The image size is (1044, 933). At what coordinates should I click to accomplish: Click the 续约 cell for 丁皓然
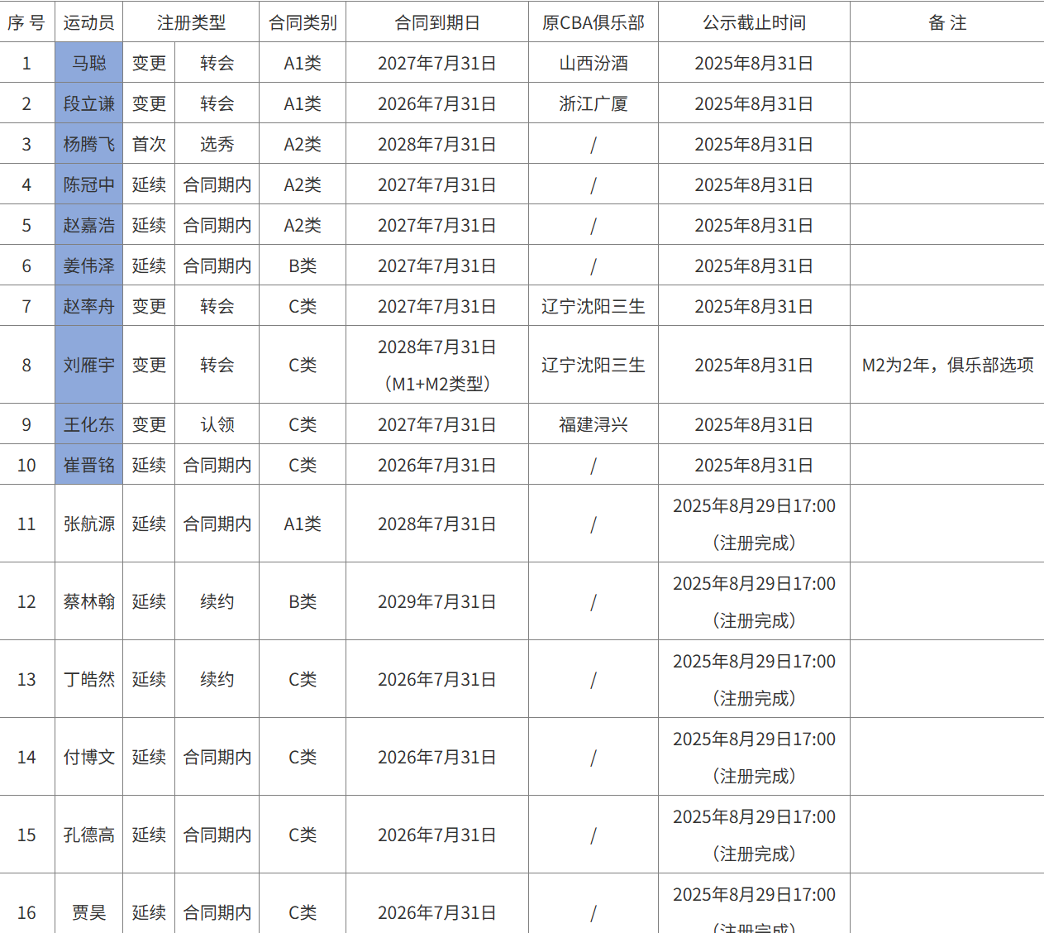click(x=217, y=678)
